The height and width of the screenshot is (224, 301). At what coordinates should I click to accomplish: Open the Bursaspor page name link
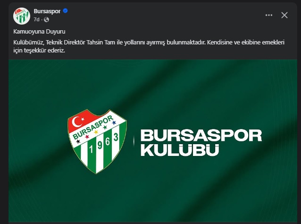tap(47, 11)
